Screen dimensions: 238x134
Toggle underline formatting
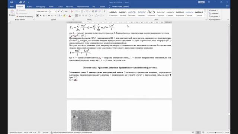pos(44,16)
